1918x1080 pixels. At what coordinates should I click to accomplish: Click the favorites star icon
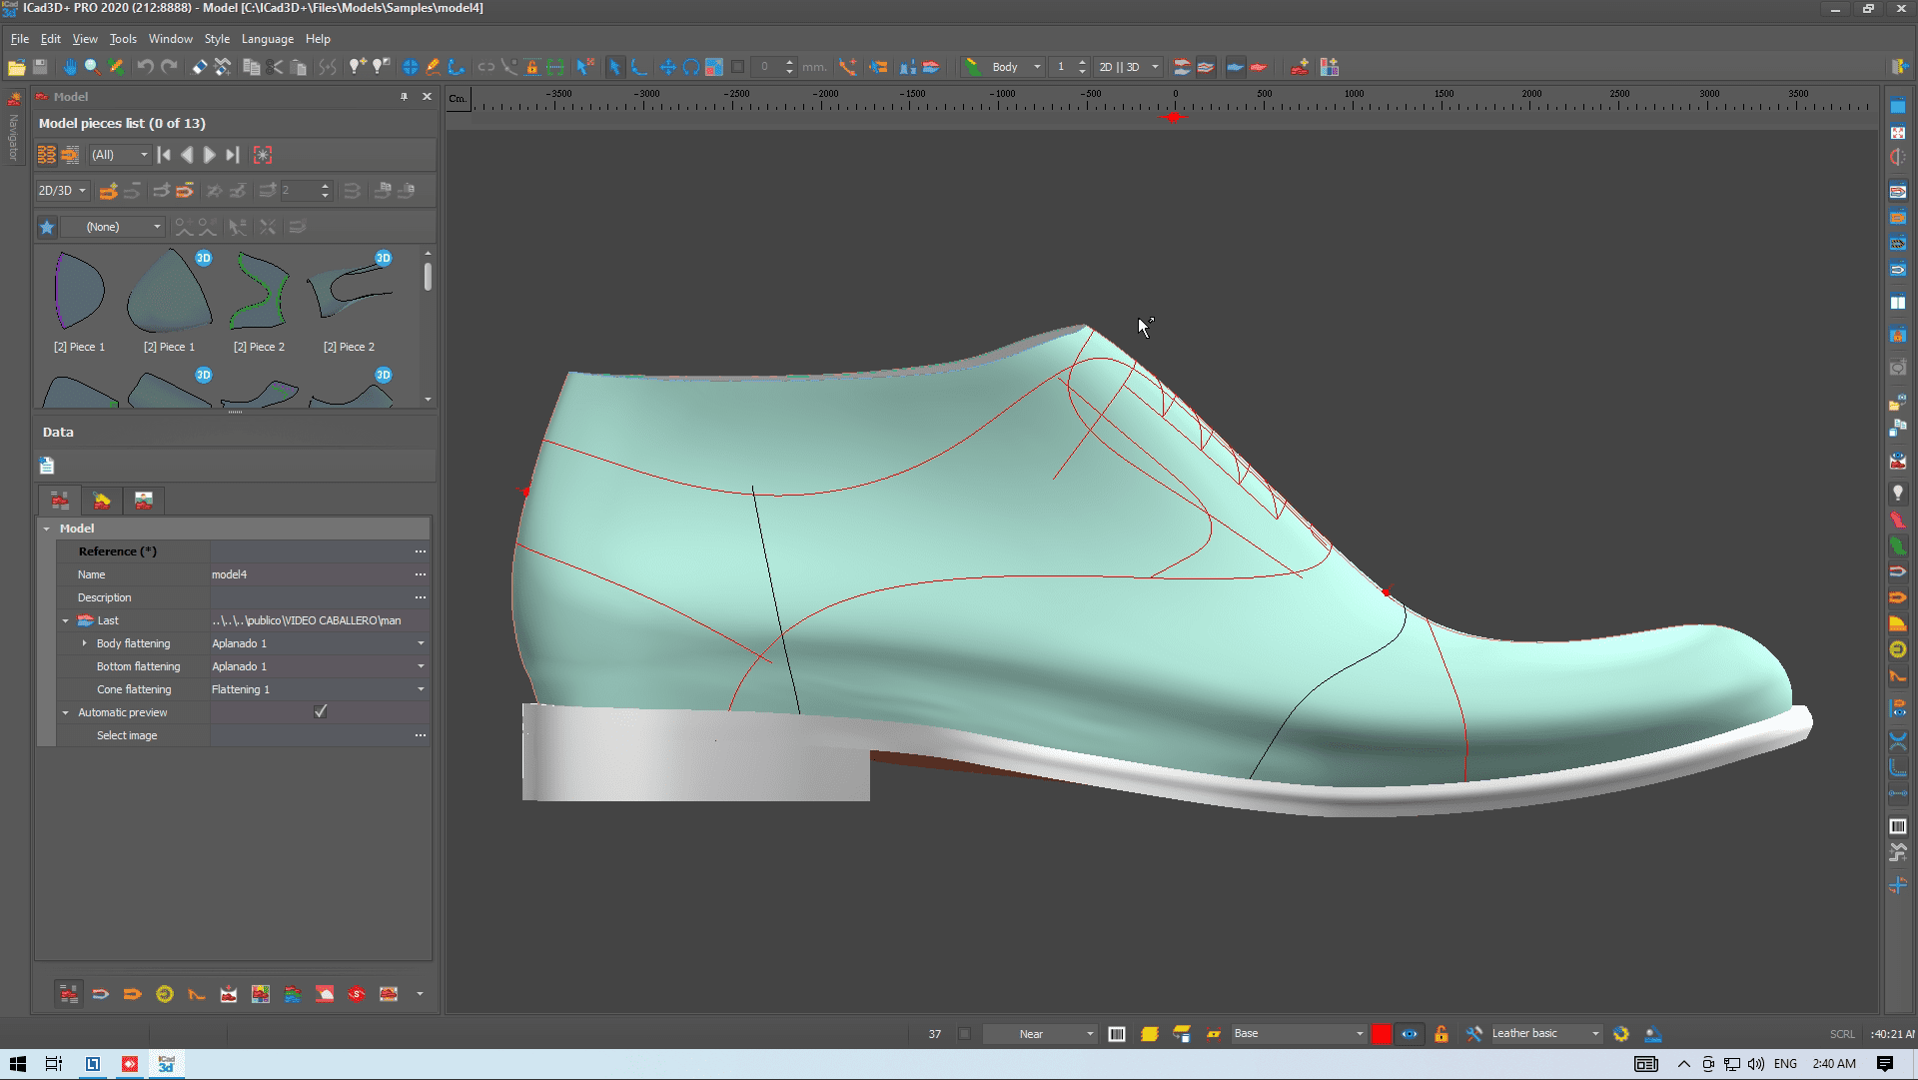point(47,227)
